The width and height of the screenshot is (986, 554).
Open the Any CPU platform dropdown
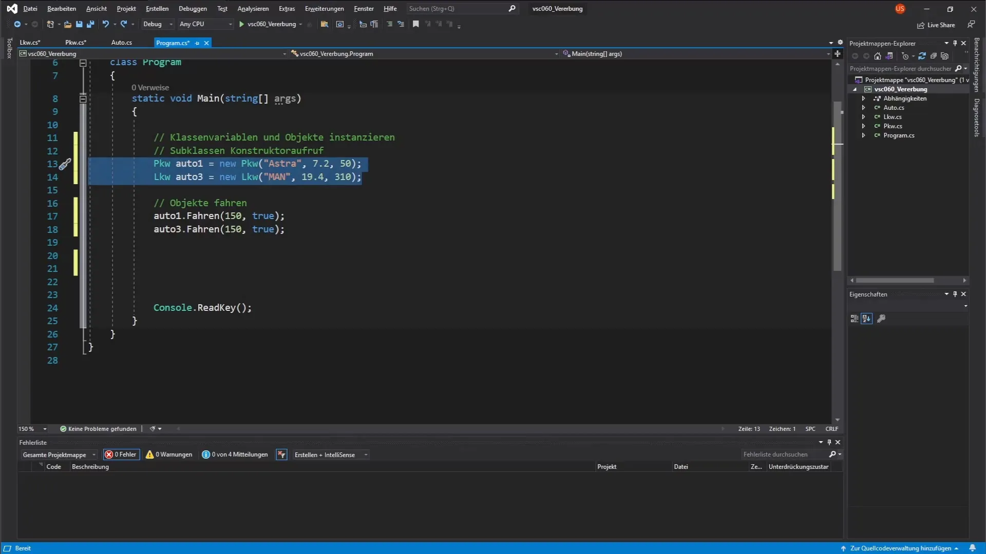pyautogui.click(x=205, y=24)
